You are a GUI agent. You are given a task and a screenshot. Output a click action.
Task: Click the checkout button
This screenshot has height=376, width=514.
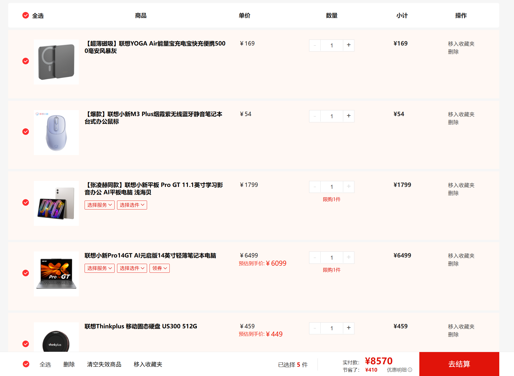pos(459,364)
